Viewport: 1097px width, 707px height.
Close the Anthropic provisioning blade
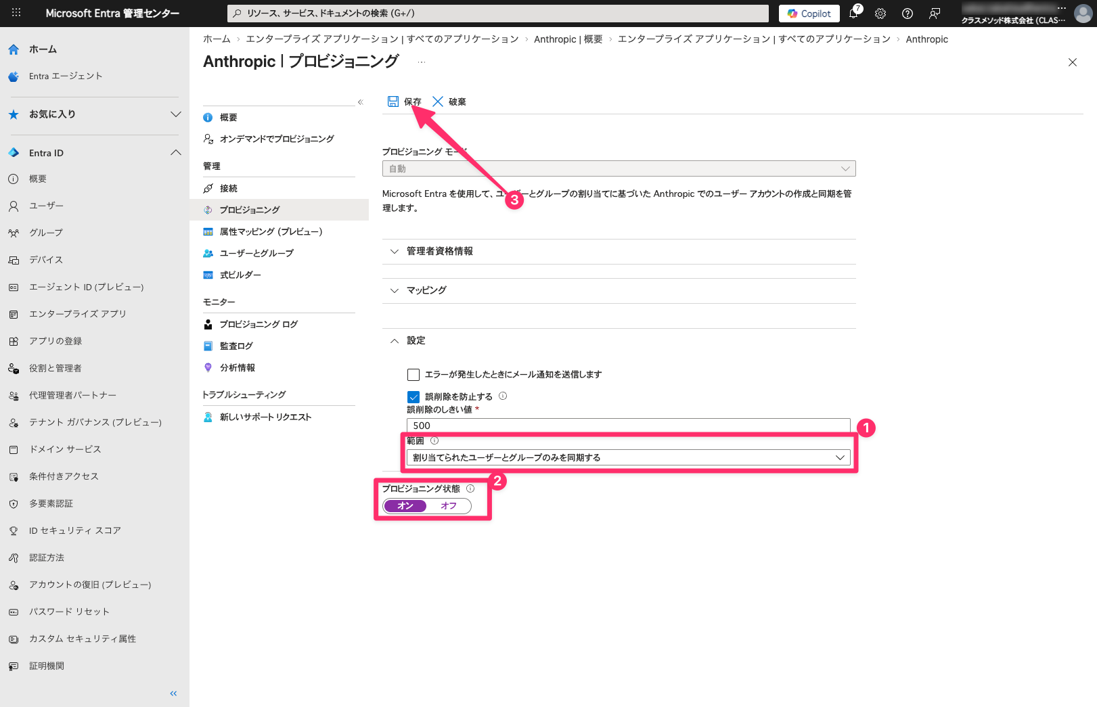coord(1073,62)
